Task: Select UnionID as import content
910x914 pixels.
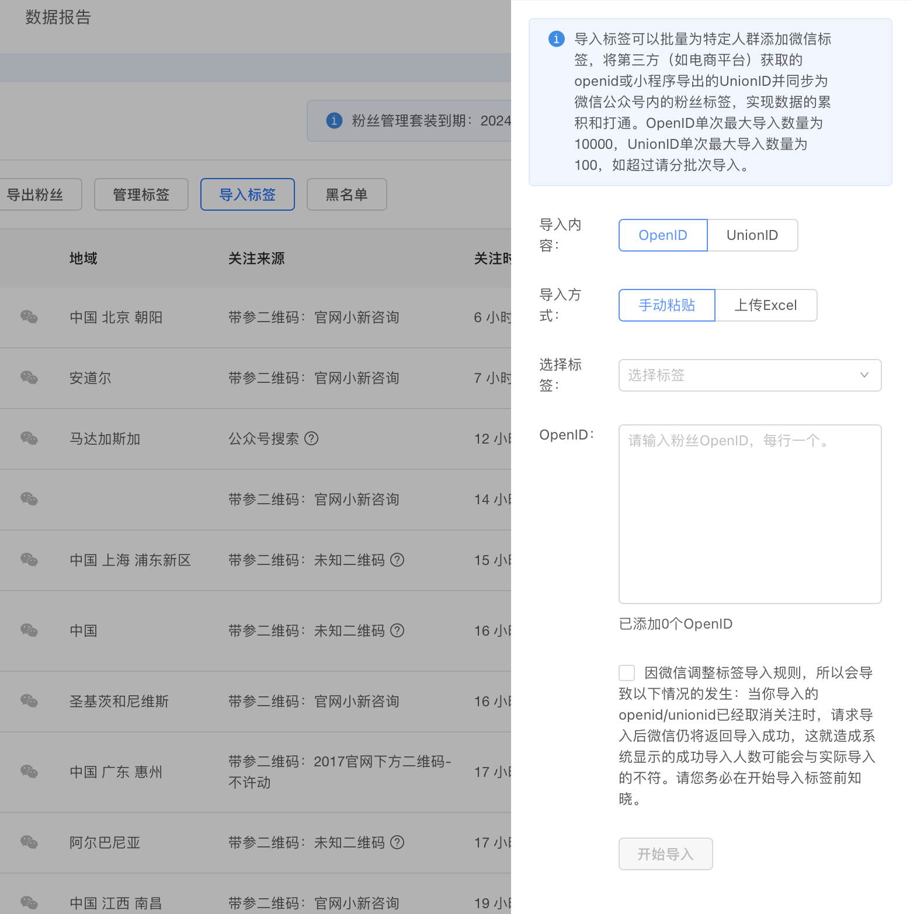Action: pos(752,235)
